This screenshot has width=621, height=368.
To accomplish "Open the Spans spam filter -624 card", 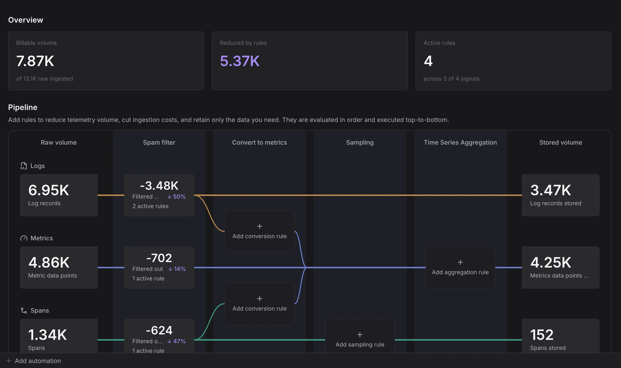I will [159, 336].
